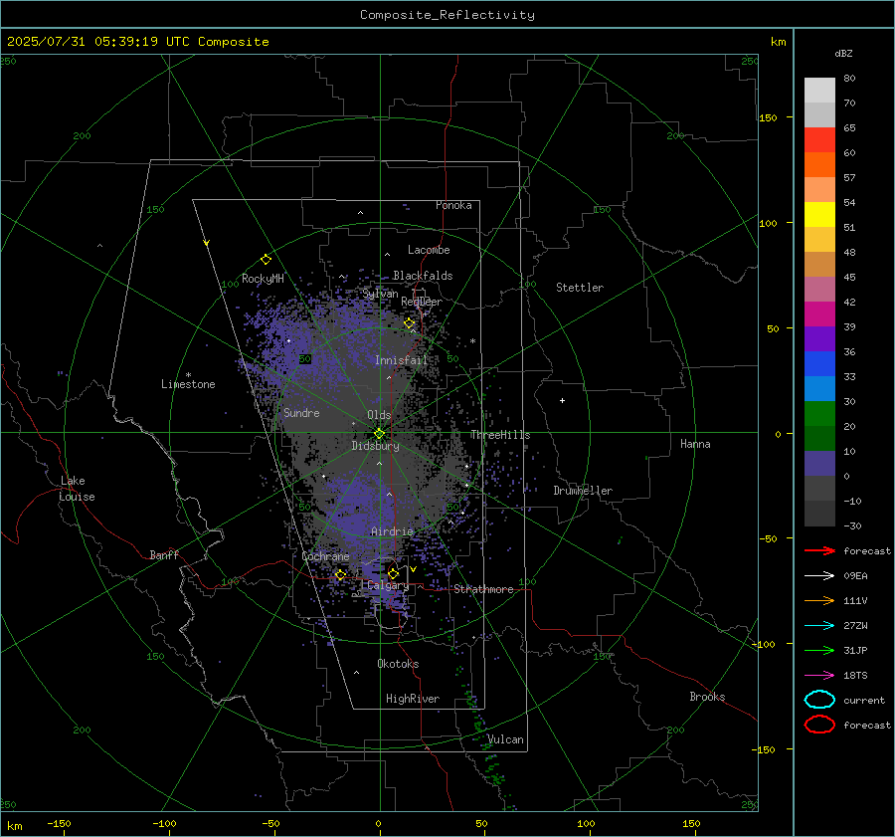Click the yellow diamond marker near RockyMH
This screenshot has height=837, width=895.
(x=266, y=260)
